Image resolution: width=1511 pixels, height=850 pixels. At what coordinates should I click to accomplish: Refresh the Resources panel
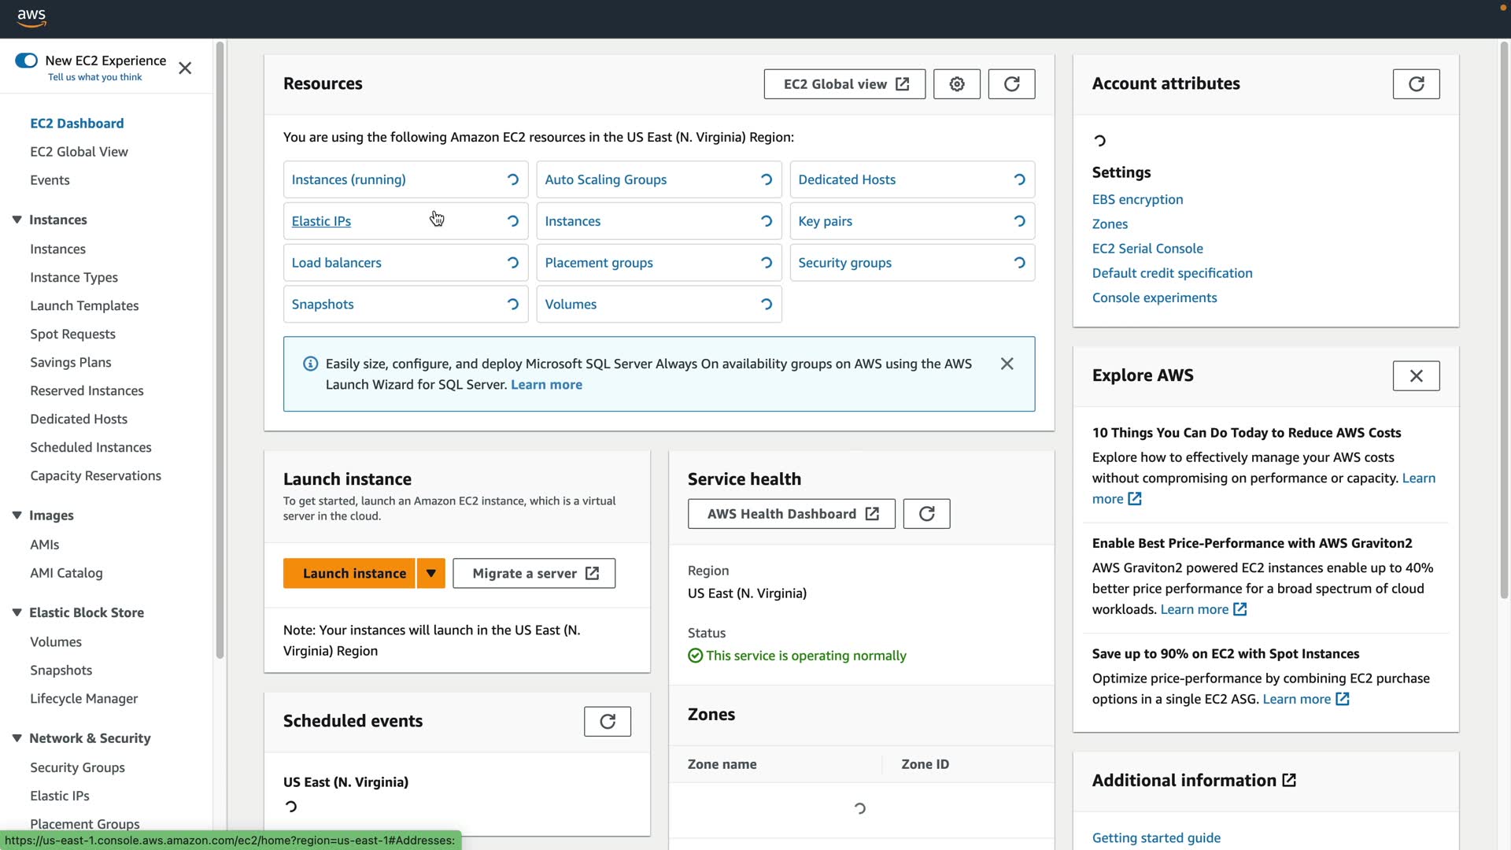coord(1011,84)
